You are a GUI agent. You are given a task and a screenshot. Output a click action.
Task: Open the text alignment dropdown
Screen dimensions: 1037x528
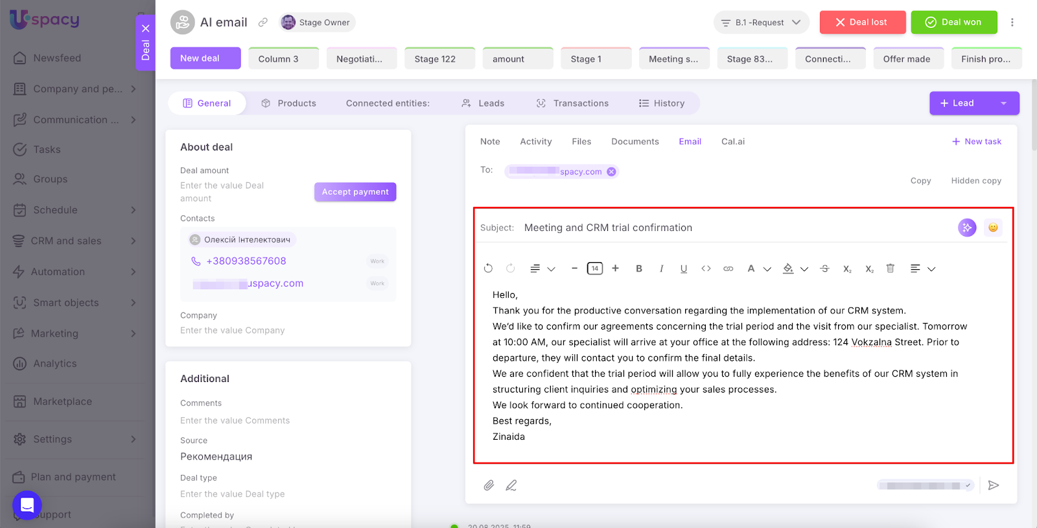922,269
